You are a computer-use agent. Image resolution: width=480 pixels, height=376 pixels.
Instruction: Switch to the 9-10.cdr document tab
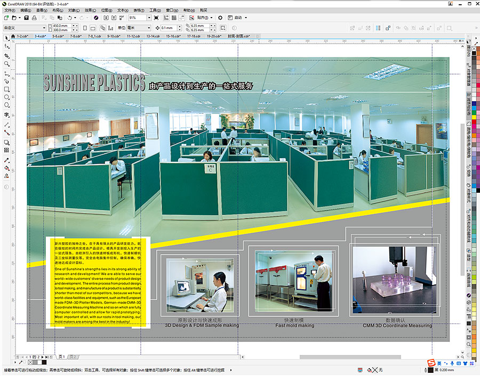tap(114, 36)
